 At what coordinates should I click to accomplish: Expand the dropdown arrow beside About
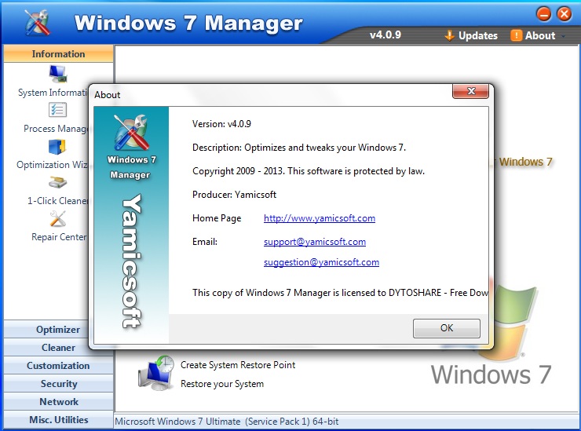(x=563, y=36)
